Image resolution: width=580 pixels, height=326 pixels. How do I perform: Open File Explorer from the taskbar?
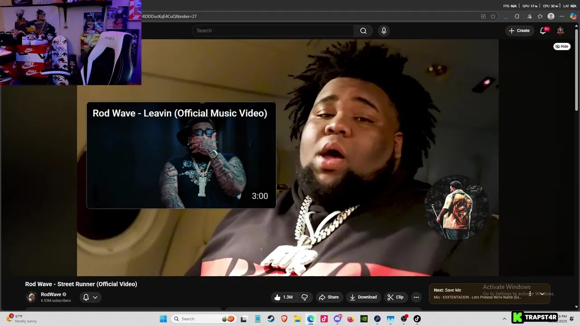297,319
